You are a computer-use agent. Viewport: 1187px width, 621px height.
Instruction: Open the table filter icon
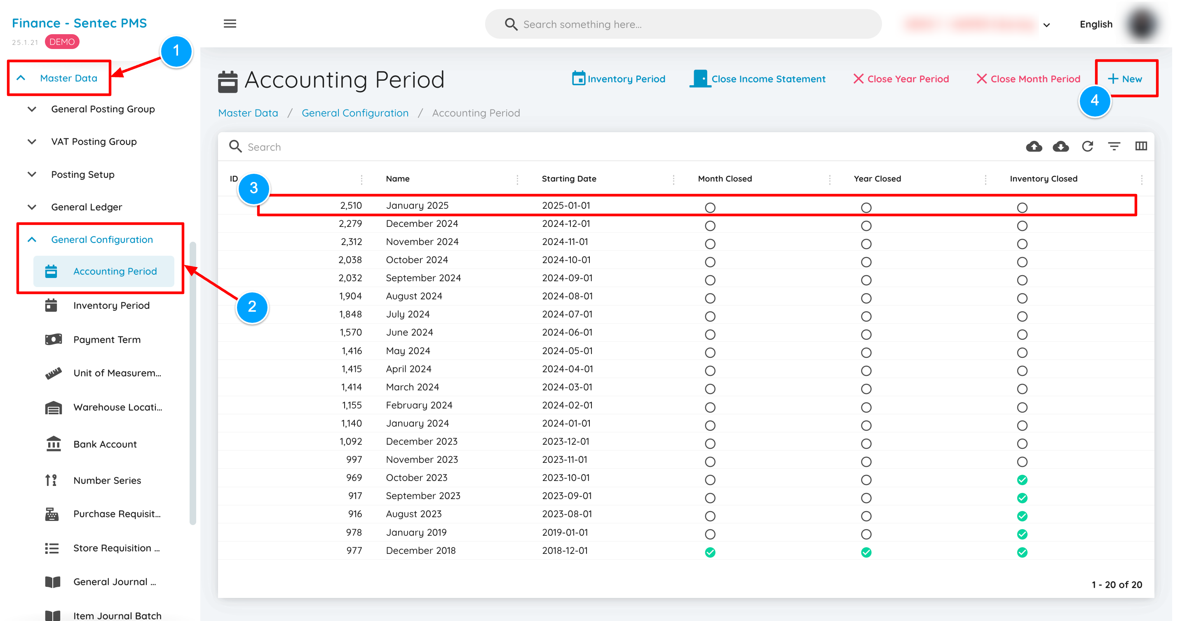pos(1114,146)
